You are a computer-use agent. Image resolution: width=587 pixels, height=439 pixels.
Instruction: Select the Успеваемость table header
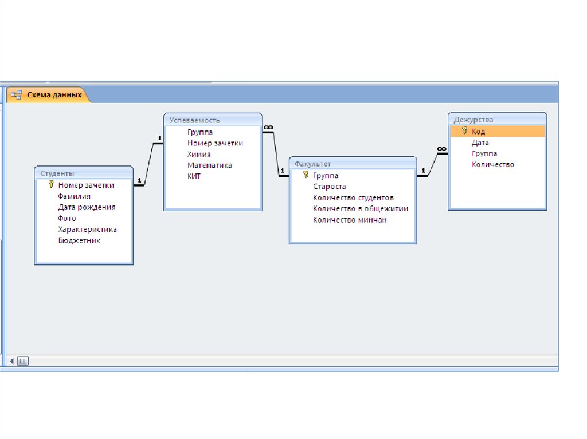[213, 120]
